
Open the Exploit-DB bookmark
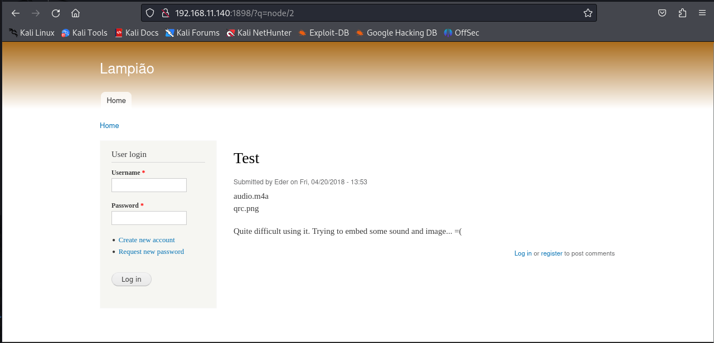coord(323,33)
